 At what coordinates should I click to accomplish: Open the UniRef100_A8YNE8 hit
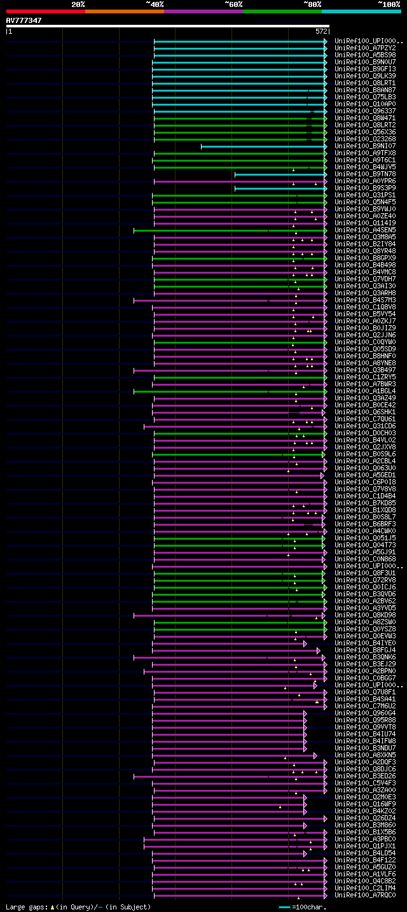click(365, 363)
